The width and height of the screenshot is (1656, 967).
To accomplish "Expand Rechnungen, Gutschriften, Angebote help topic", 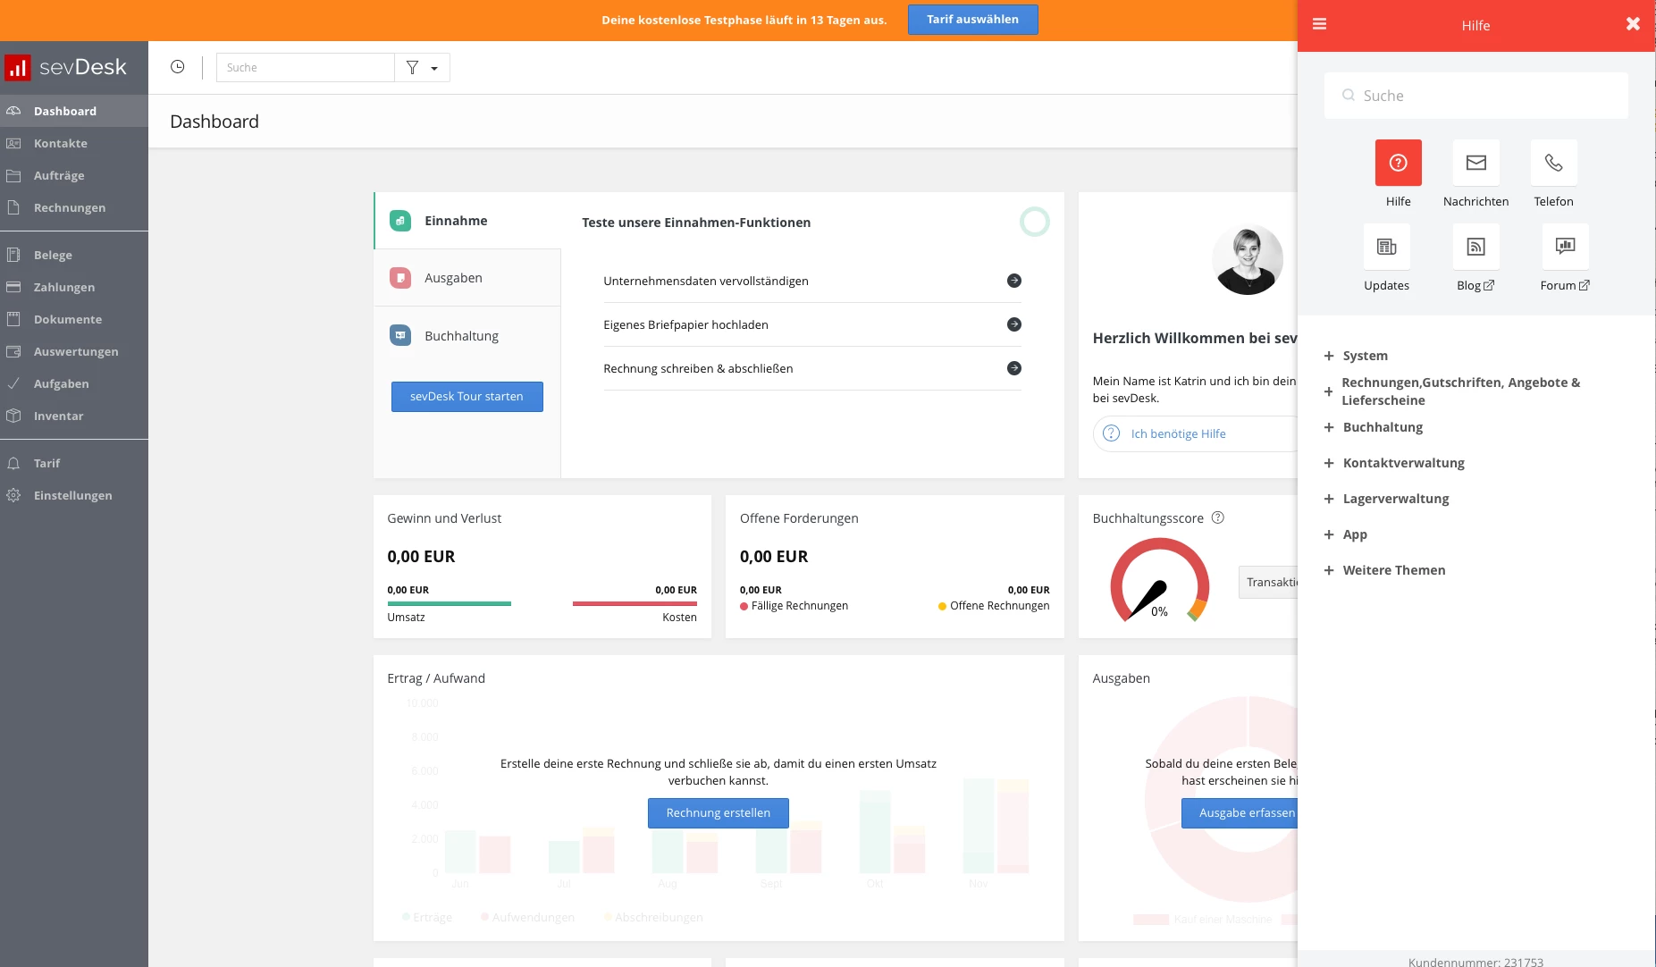I will (x=1452, y=391).
